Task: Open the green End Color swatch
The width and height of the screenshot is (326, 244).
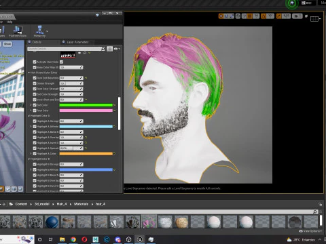Action: pos(86,105)
